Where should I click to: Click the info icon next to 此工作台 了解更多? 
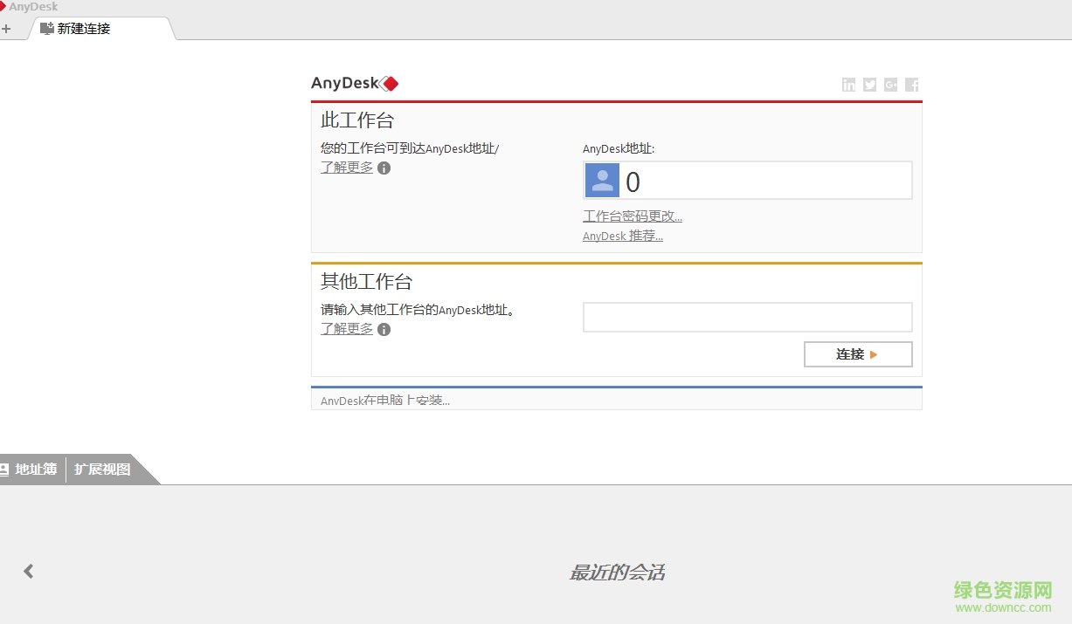pos(384,168)
